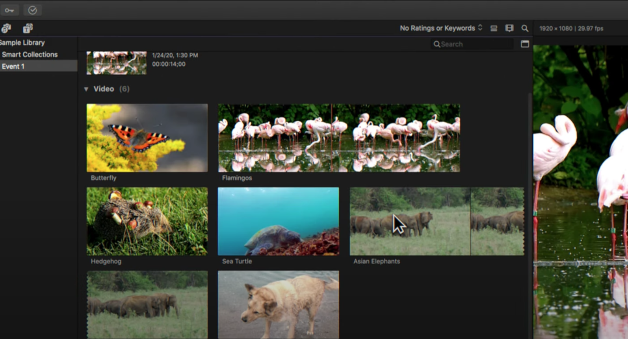Click the browser search magnifier icon
Screen dimensions: 628x339
point(525,28)
